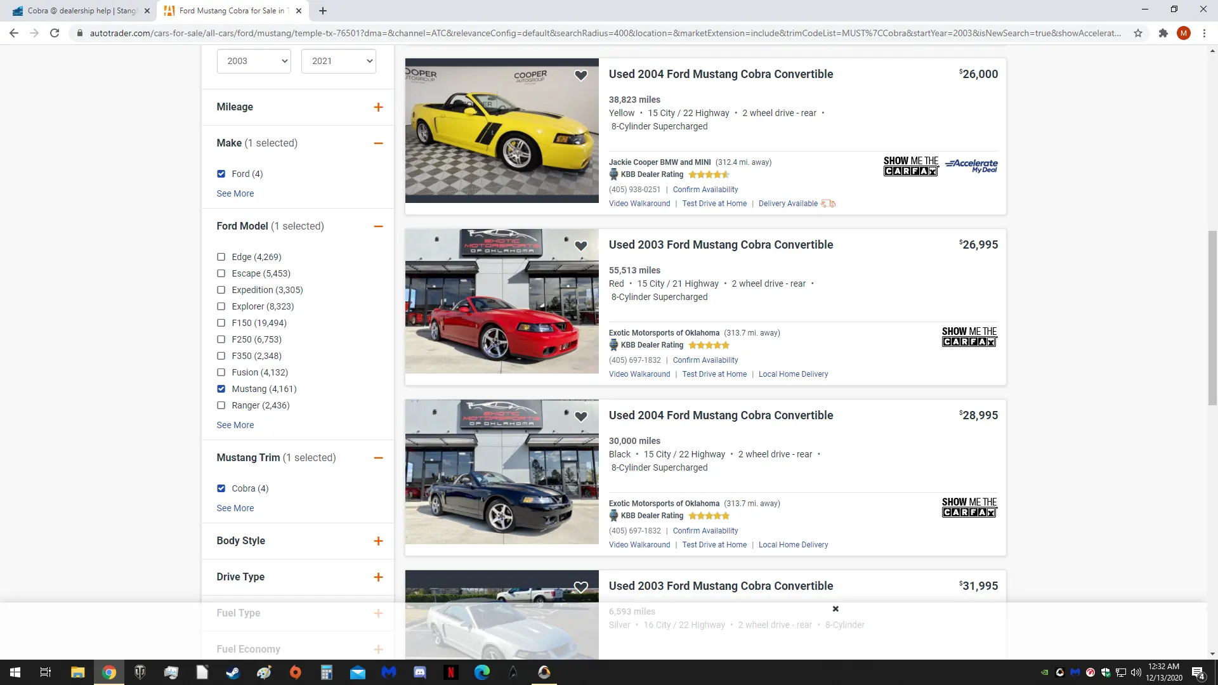Open CARFAX report for the $26,000 Cobra

(x=911, y=166)
